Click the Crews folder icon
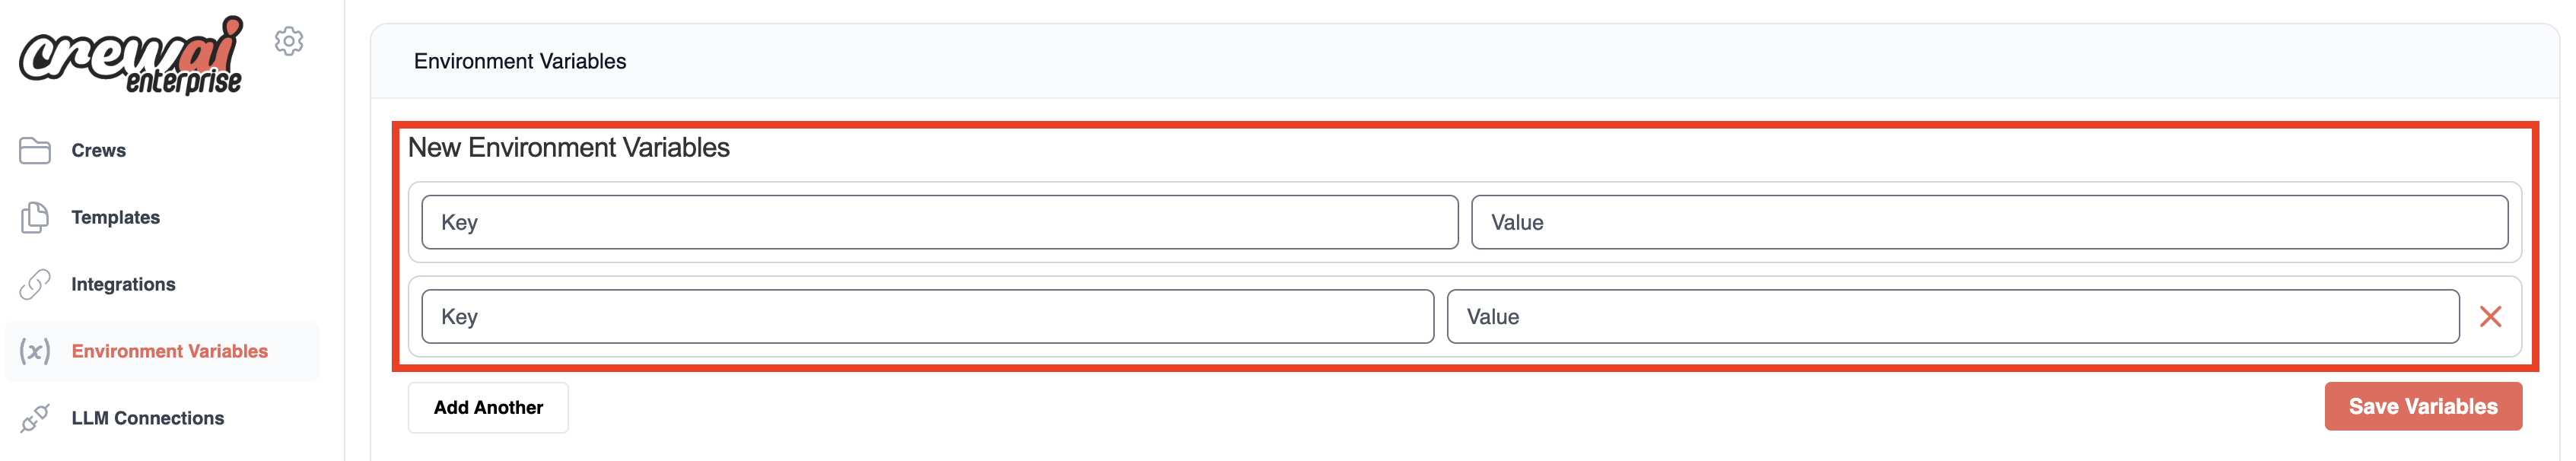This screenshot has width=2576, height=461. pyautogui.click(x=35, y=150)
